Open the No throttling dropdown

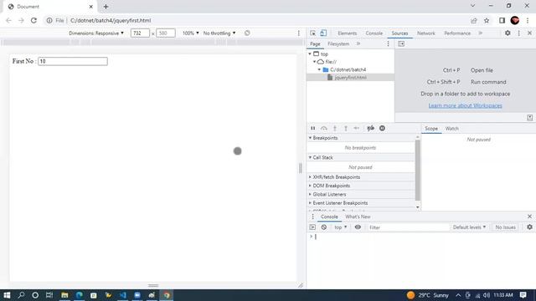(x=219, y=33)
